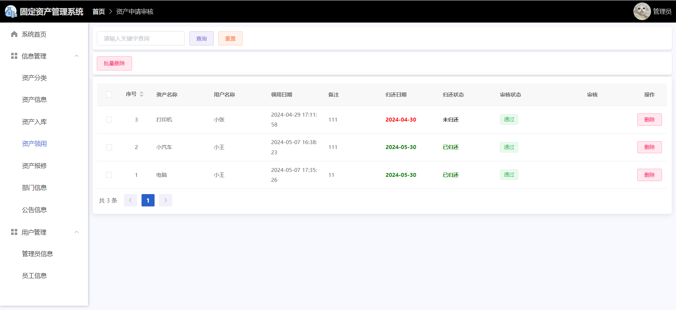Click the 审核状态 column header

click(511, 94)
